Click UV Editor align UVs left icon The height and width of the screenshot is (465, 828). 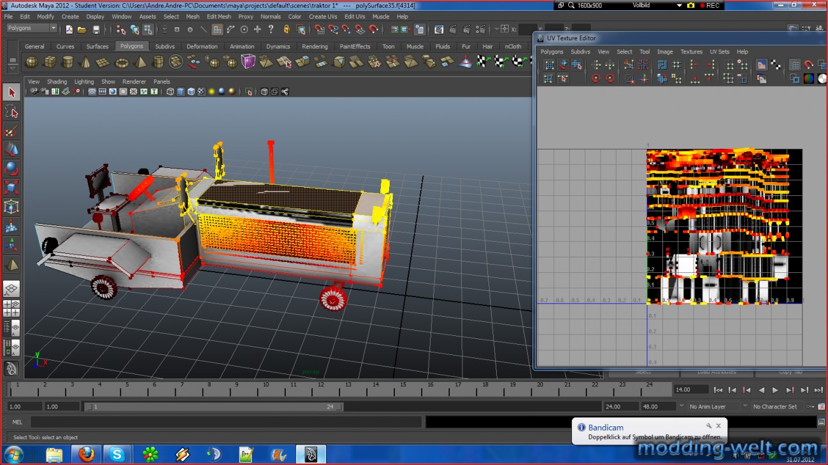tap(694, 65)
